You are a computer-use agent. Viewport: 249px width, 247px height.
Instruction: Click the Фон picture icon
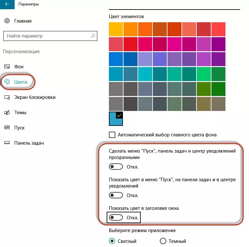[x=7, y=67]
